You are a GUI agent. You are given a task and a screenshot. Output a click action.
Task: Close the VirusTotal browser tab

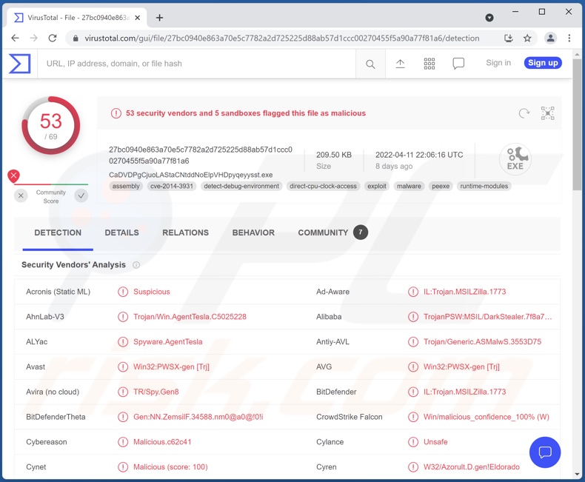pyautogui.click(x=137, y=18)
